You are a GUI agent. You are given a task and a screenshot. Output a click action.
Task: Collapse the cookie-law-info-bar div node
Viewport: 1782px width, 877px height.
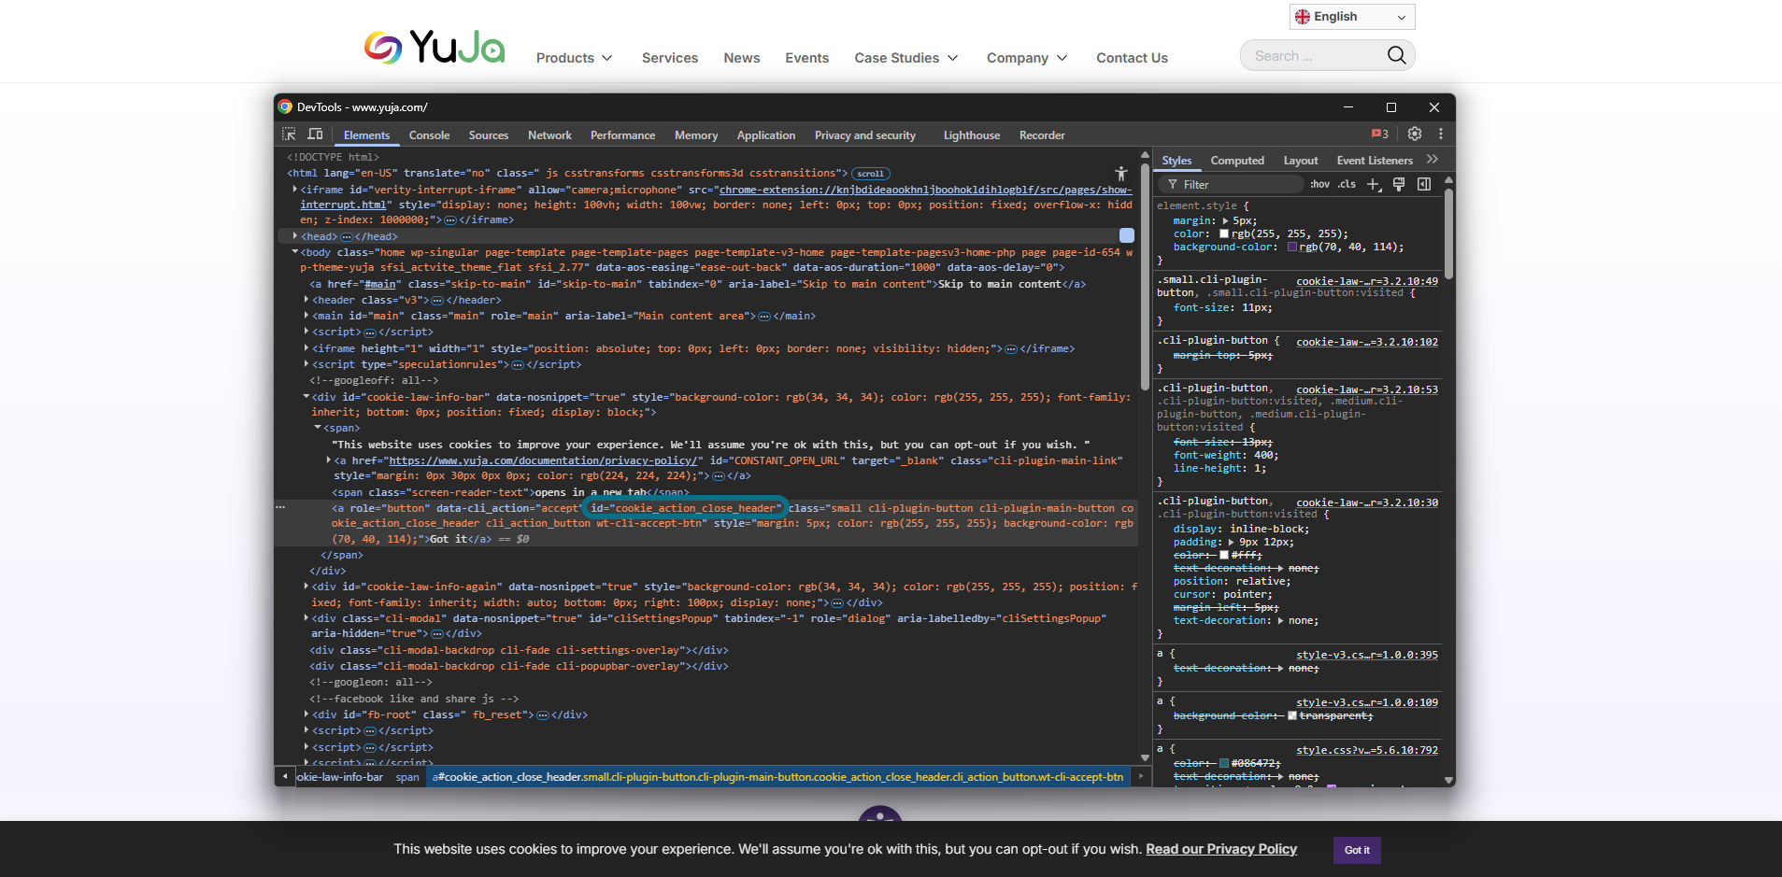pos(307,397)
